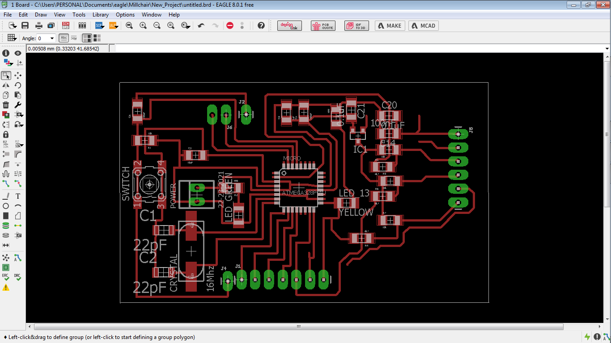
Task: Open the Tools menu
Action: click(79, 15)
